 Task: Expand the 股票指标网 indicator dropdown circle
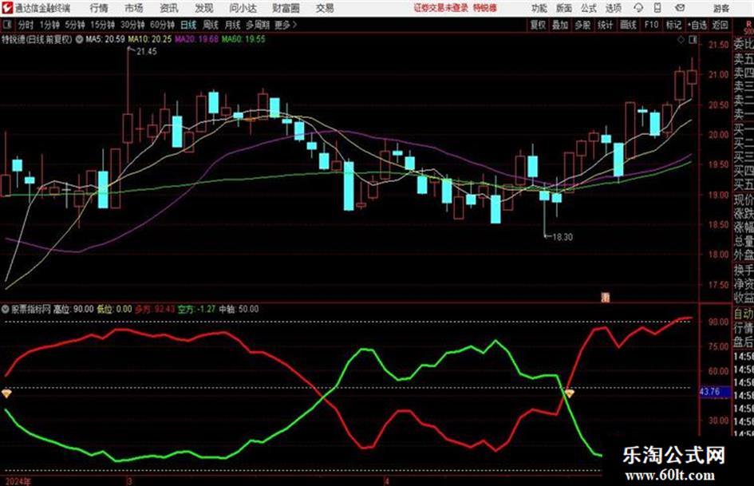(x=6, y=309)
